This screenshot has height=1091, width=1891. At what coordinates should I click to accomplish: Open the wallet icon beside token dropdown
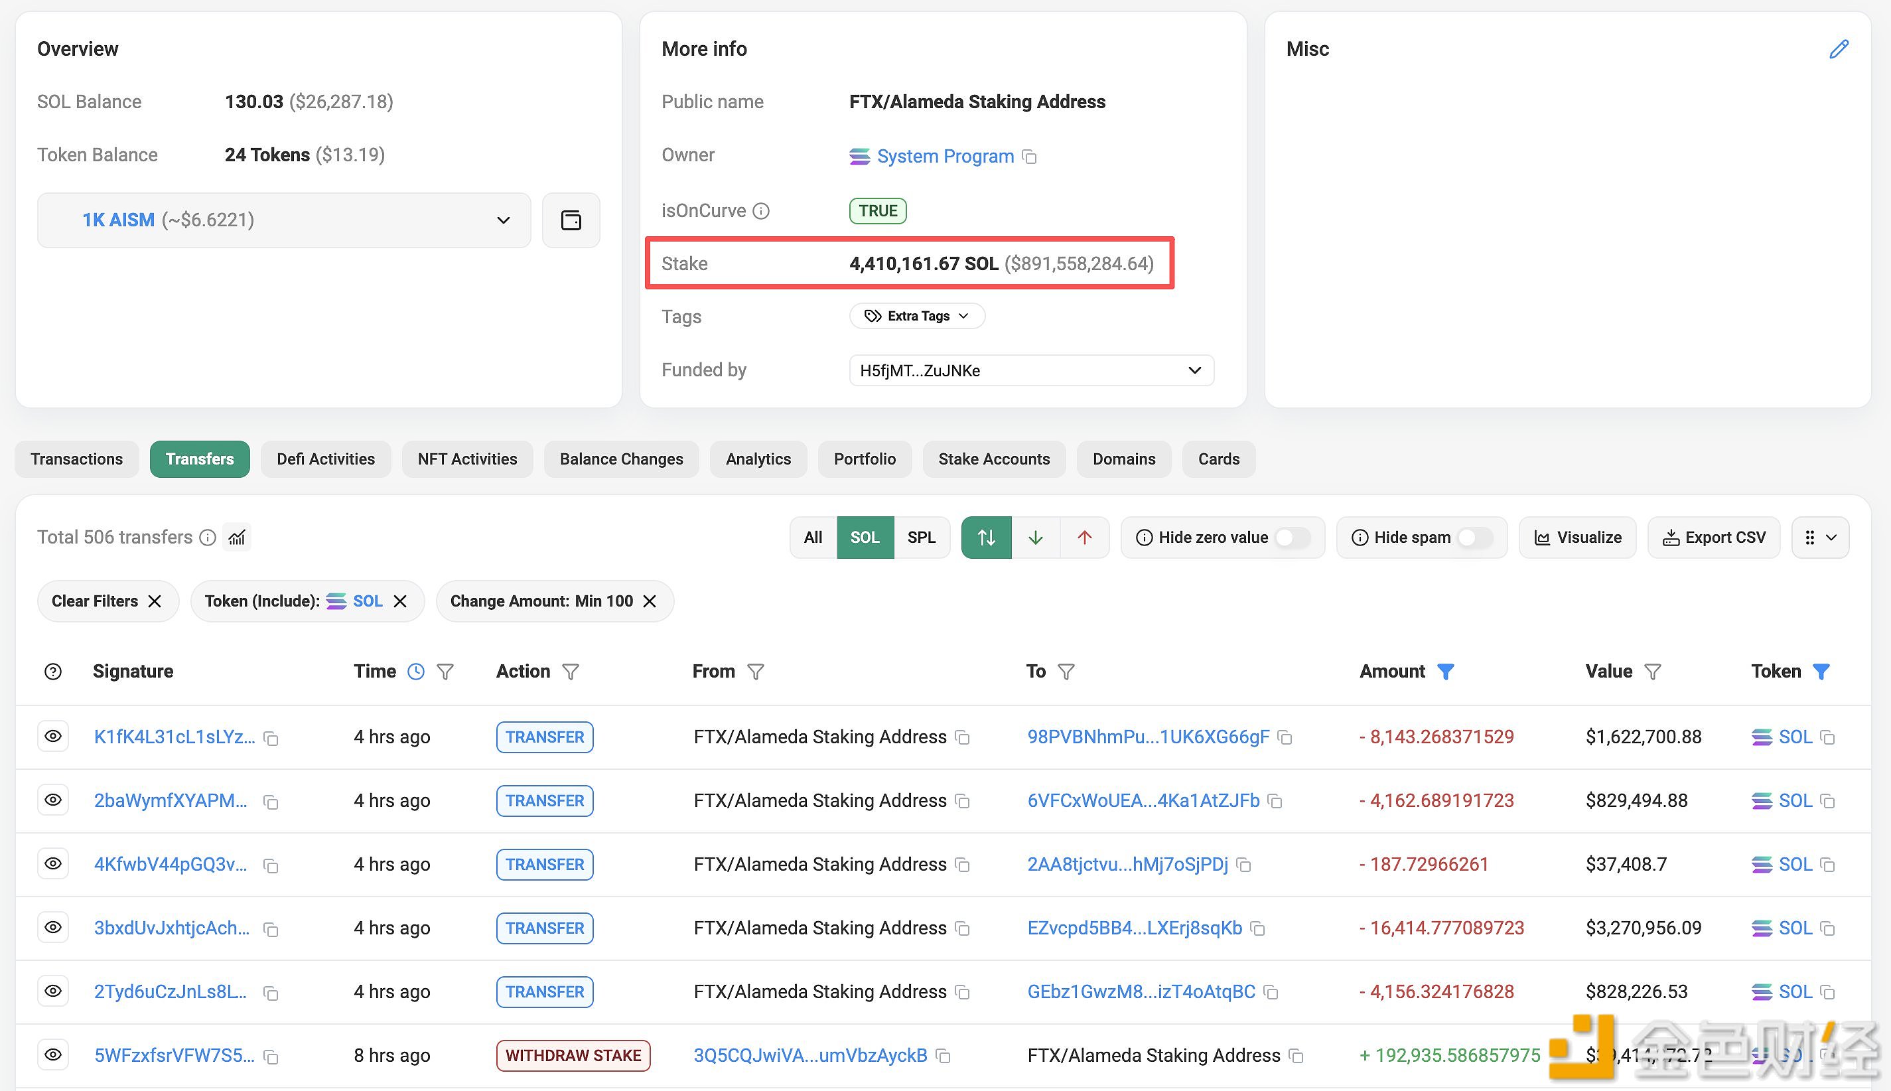coord(571,220)
